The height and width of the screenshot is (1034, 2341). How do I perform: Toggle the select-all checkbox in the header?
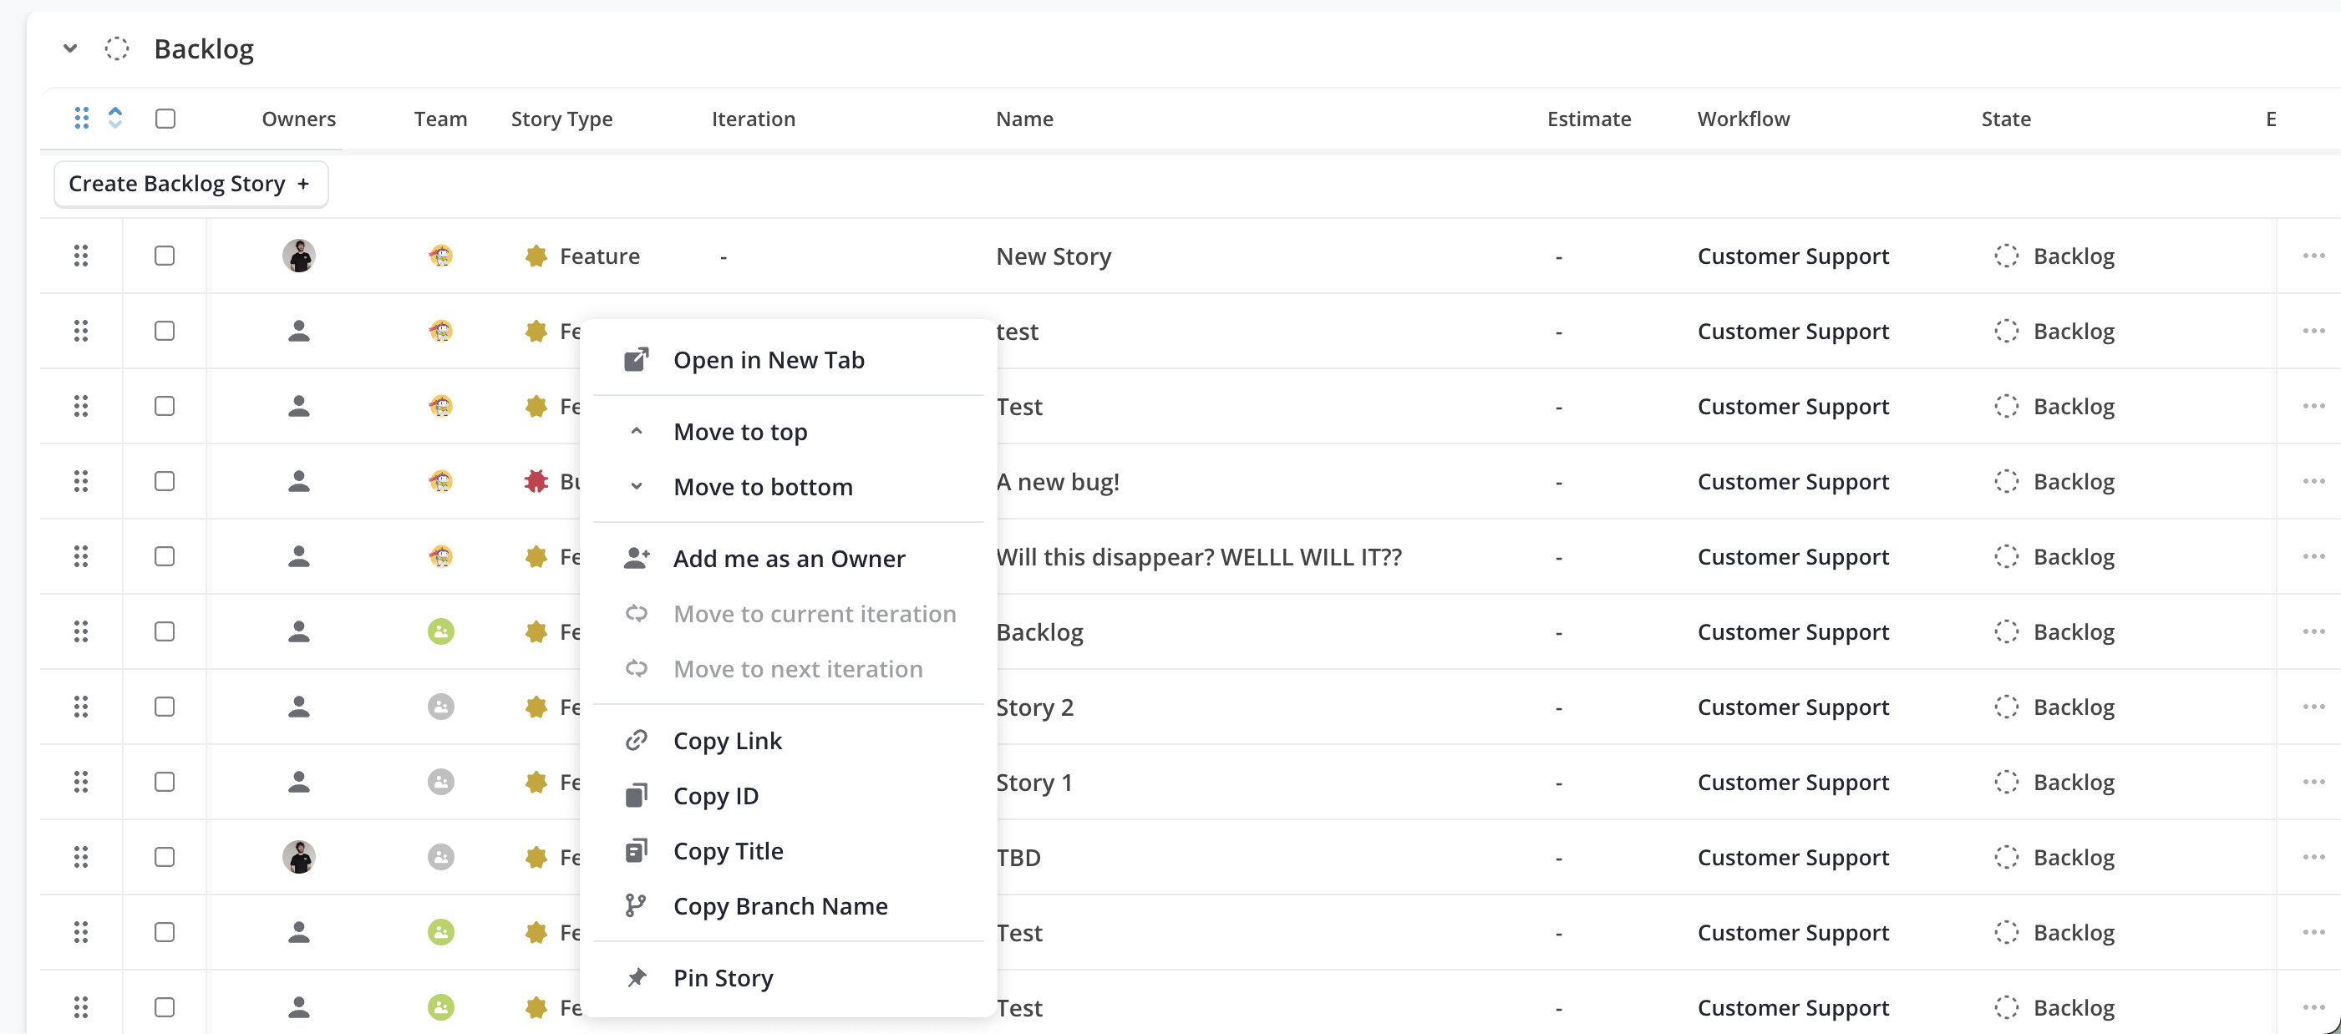coord(165,118)
